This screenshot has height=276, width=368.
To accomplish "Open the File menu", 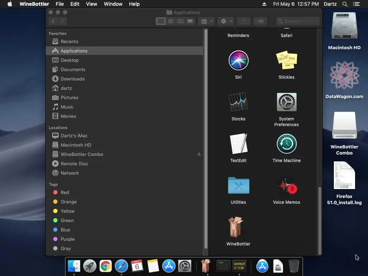I will tap(60, 4).
